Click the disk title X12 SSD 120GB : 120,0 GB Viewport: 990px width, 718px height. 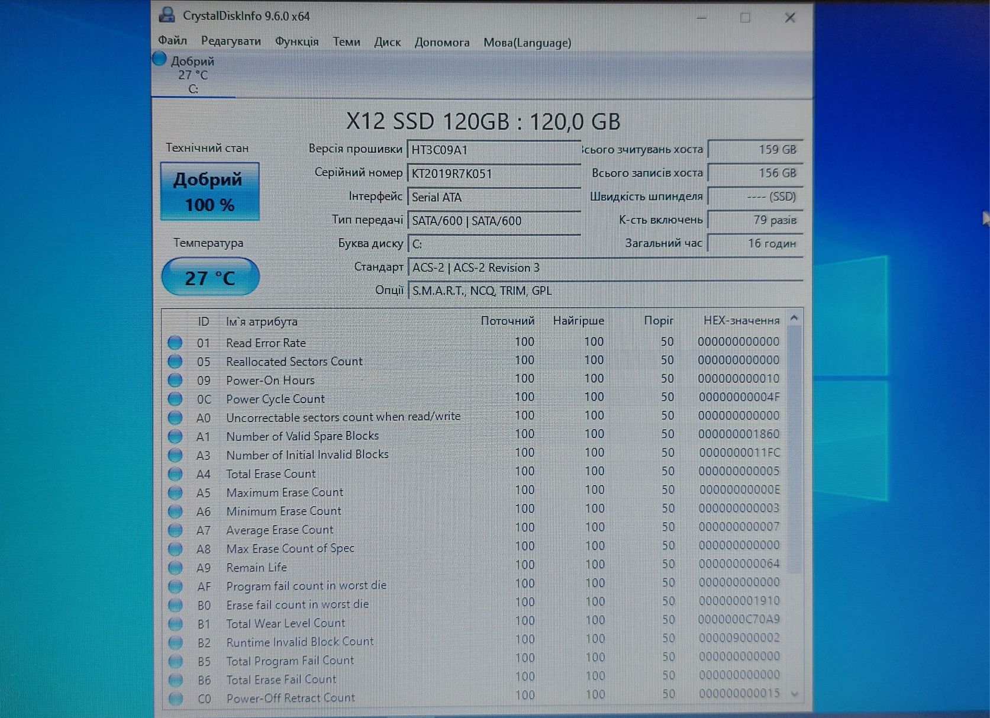coord(483,121)
